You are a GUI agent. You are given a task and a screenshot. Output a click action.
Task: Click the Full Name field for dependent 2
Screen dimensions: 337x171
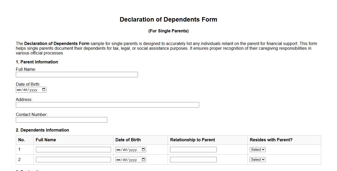point(73,159)
